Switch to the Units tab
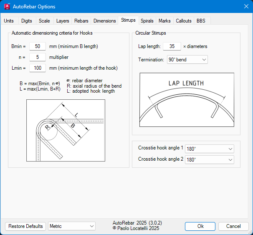253x235 pixels. pos(9,21)
